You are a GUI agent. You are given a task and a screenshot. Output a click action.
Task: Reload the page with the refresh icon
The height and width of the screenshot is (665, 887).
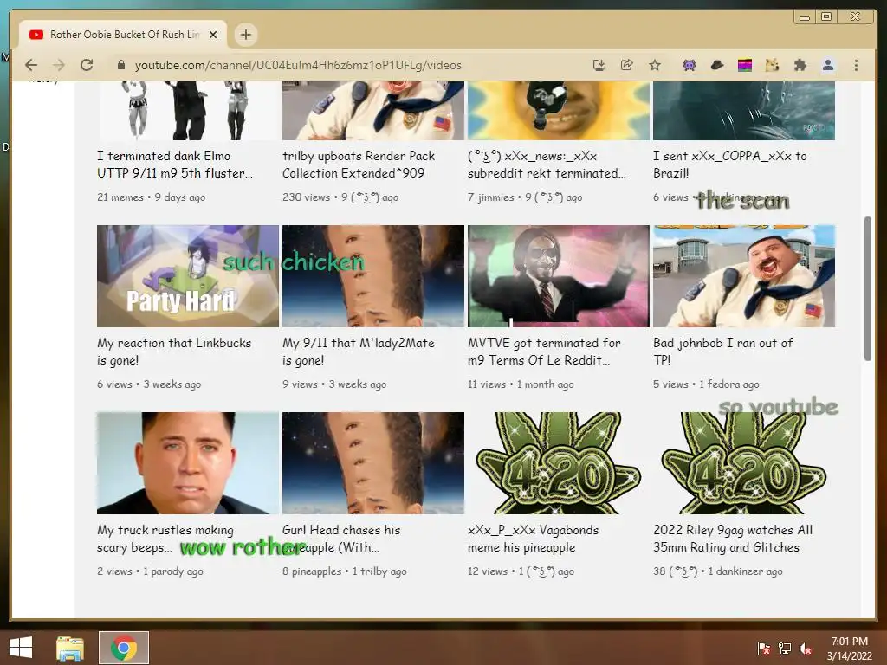[87, 65]
